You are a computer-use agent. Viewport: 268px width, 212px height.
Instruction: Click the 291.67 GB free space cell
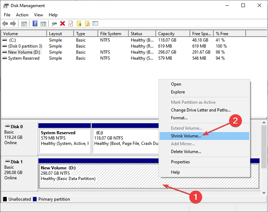tap(201, 52)
